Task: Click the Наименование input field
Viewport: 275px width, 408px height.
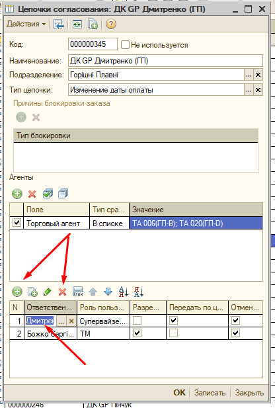Action: pyautogui.click(x=165, y=61)
